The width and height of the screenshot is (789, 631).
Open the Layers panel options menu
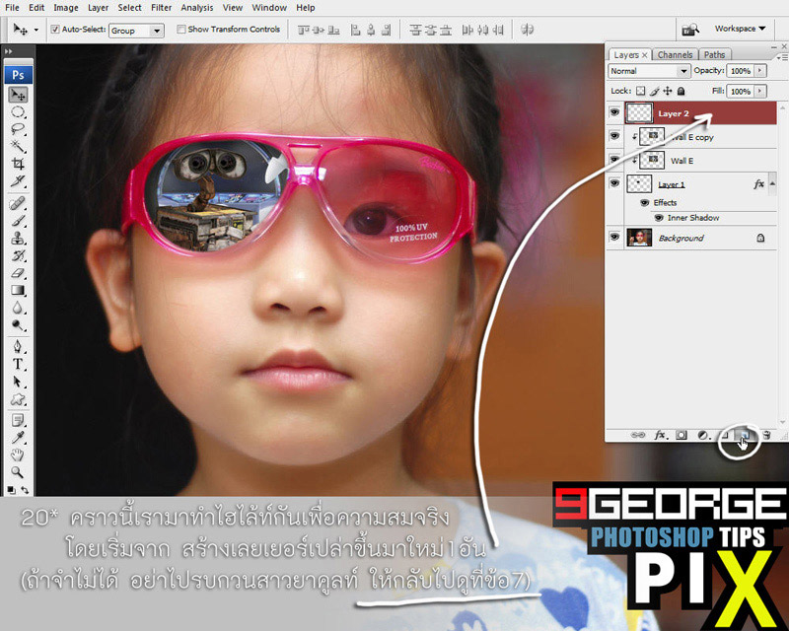(x=784, y=57)
